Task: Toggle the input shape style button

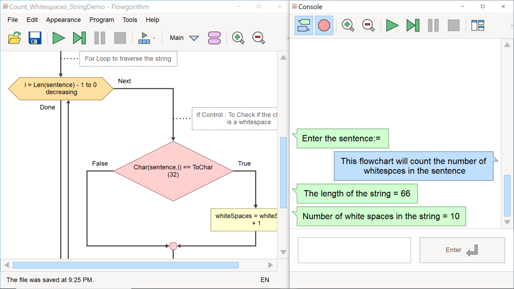Action: pyautogui.click(x=304, y=25)
